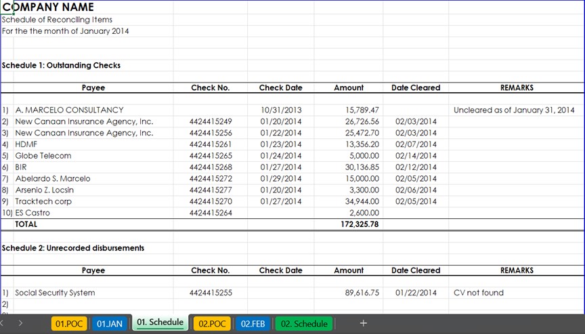Viewport: 585px width, 334px height.
Task: Select amount 89,616.75
Action: click(362, 293)
